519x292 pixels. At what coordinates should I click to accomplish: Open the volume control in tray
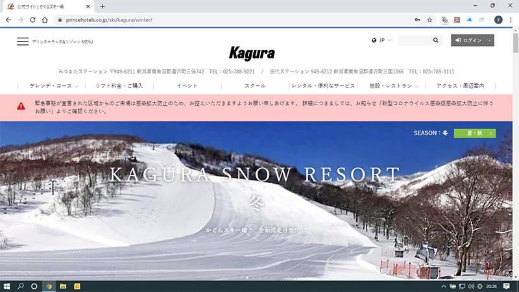471,286
